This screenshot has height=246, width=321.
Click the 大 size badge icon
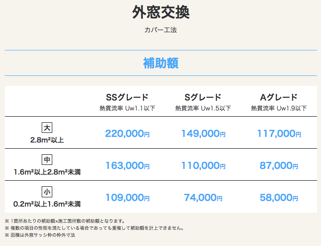(x=47, y=128)
